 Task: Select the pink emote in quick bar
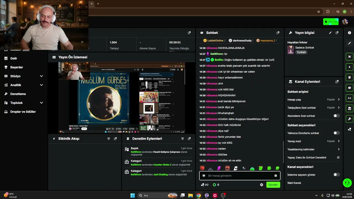click(x=219, y=168)
